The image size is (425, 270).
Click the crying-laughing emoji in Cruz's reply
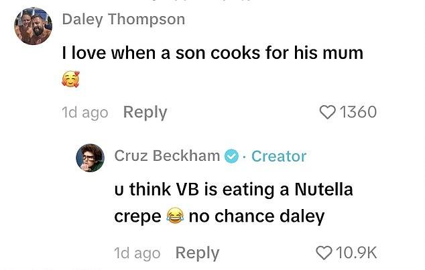tap(174, 216)
